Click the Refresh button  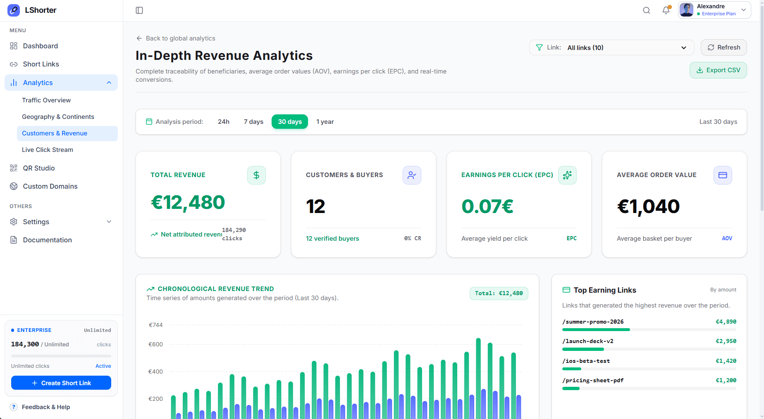coord(723,47)
